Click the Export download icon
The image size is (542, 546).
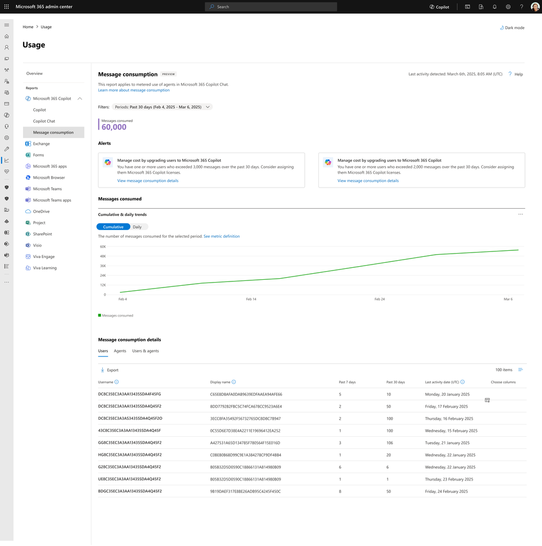(102, 370)
